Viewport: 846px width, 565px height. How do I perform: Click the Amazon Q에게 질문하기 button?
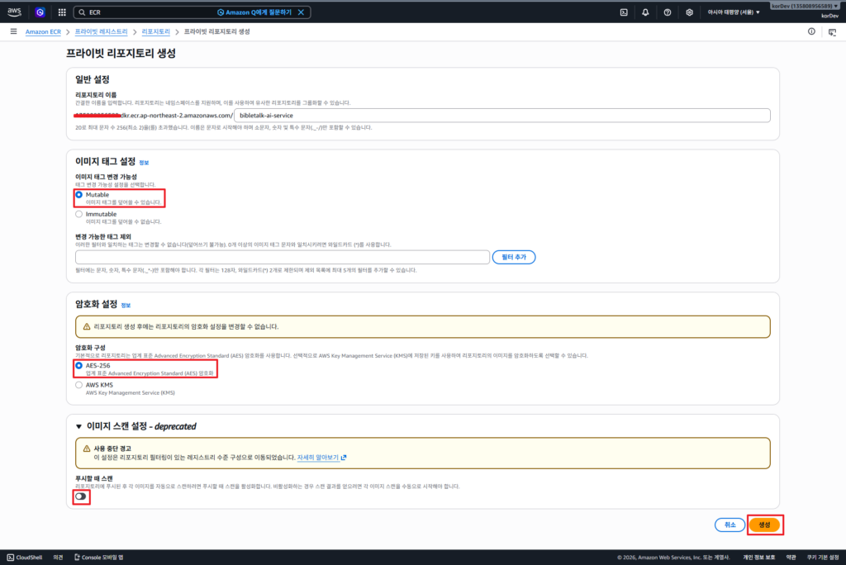254,12
